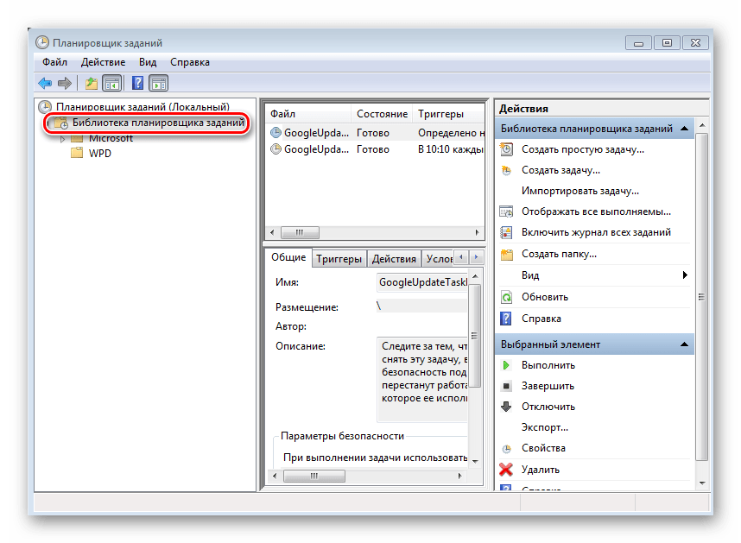The image size is (741, 543).
Task: Click the Обновить action text
Action: point(544,297)
